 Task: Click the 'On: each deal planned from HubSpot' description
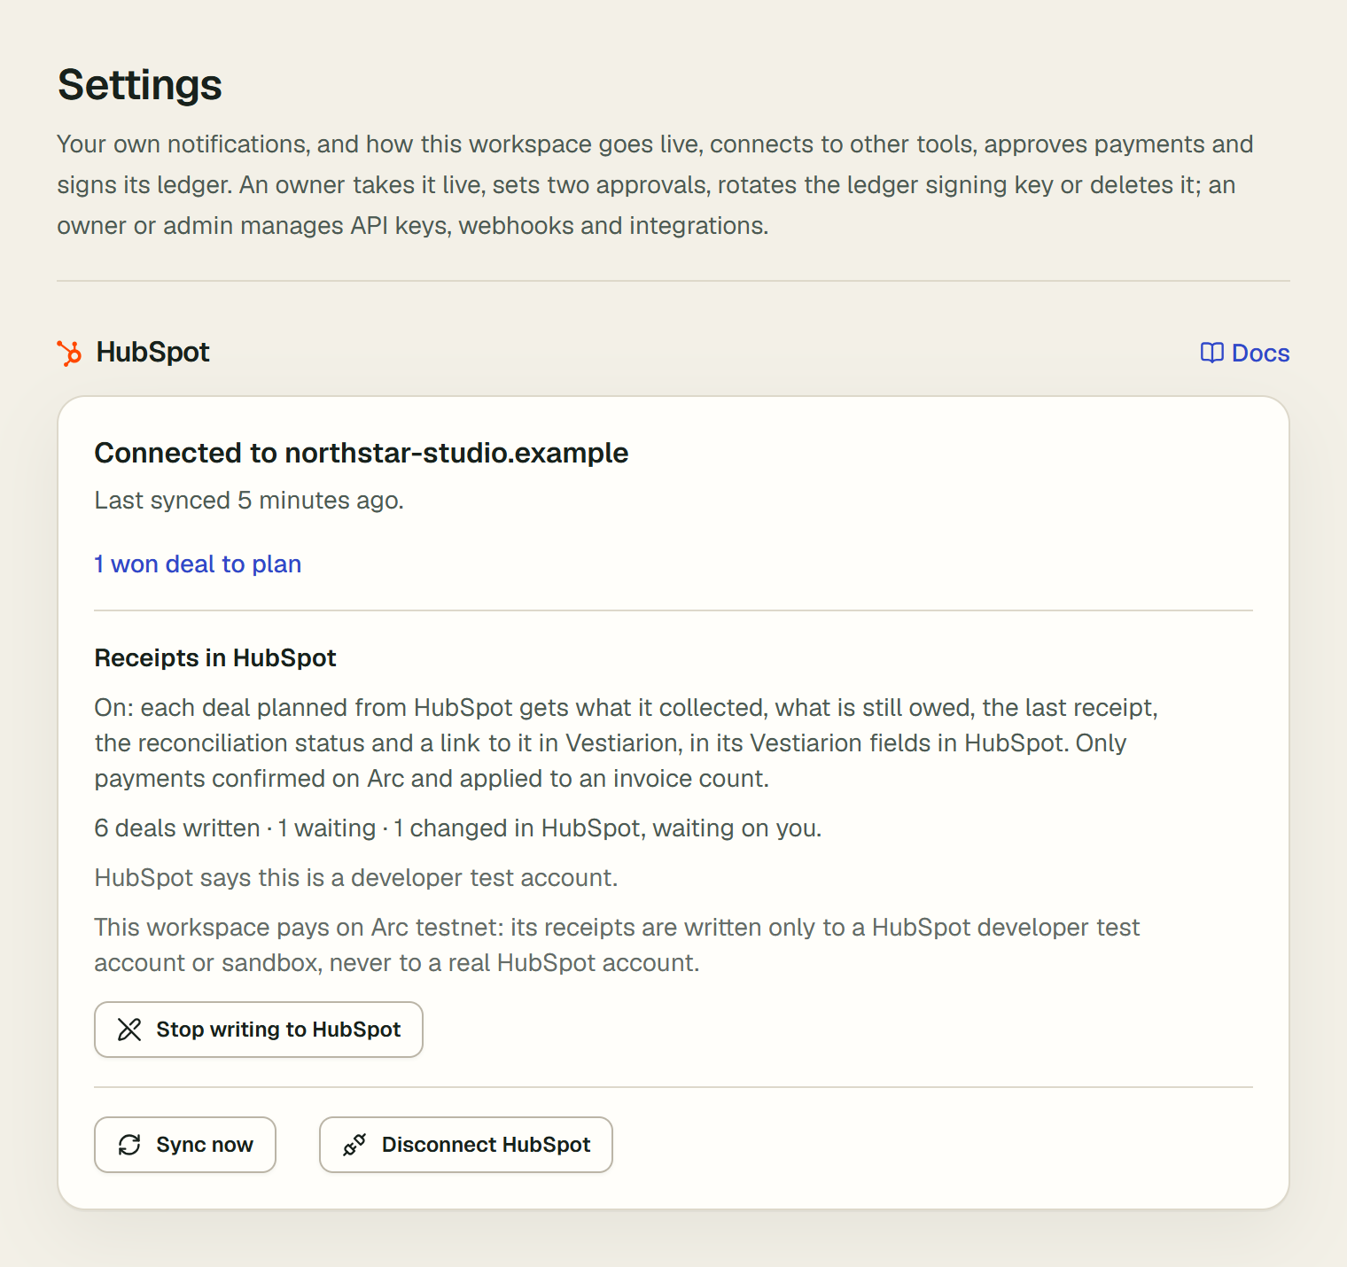click(x=627, y=743)
